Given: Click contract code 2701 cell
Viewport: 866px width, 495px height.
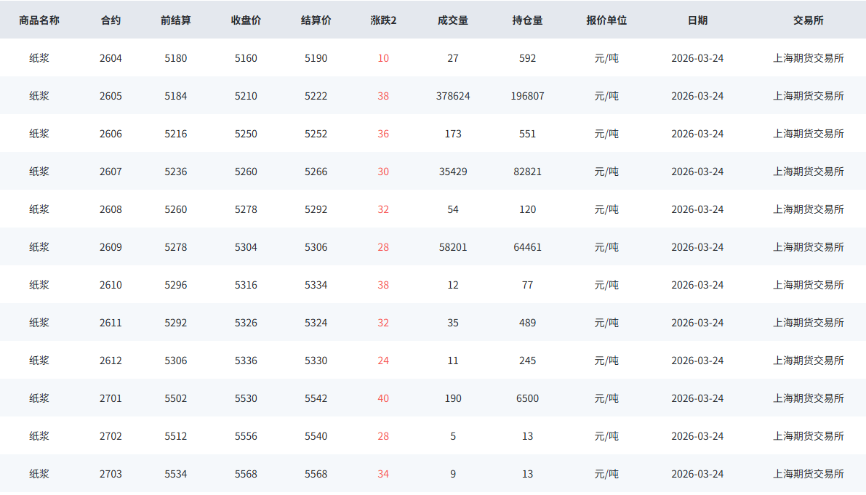Looking at the screenshot, I should 111,398.
